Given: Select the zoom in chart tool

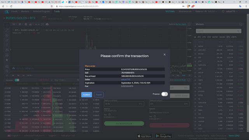Looking at the screenshot, I should coord(7,71).
